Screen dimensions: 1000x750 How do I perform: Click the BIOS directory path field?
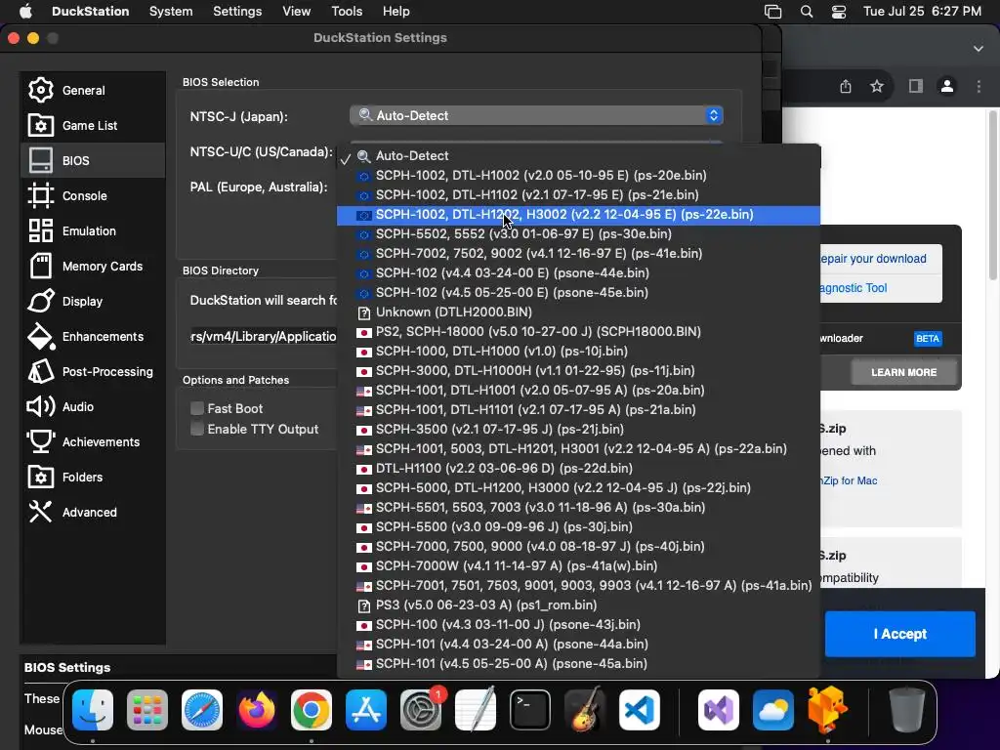pyautogui.click(x=264, y=336)
